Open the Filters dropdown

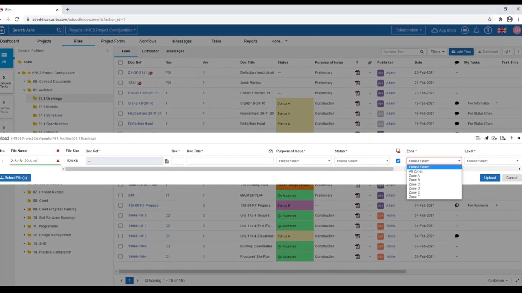[437, 52]
